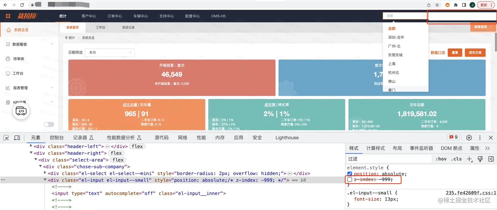Click the 重置 button
Screen dimensions: 497x210
[455, 53]
